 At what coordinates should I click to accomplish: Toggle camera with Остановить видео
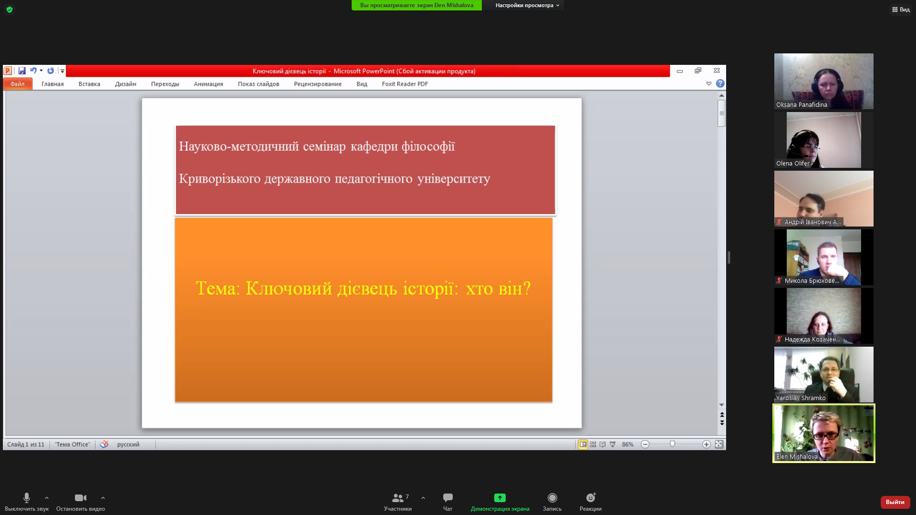tap(81, 502)
